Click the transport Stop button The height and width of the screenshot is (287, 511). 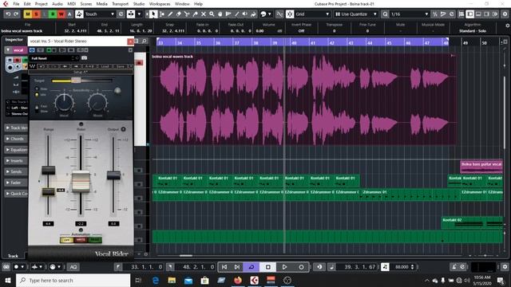pos(268,267)
